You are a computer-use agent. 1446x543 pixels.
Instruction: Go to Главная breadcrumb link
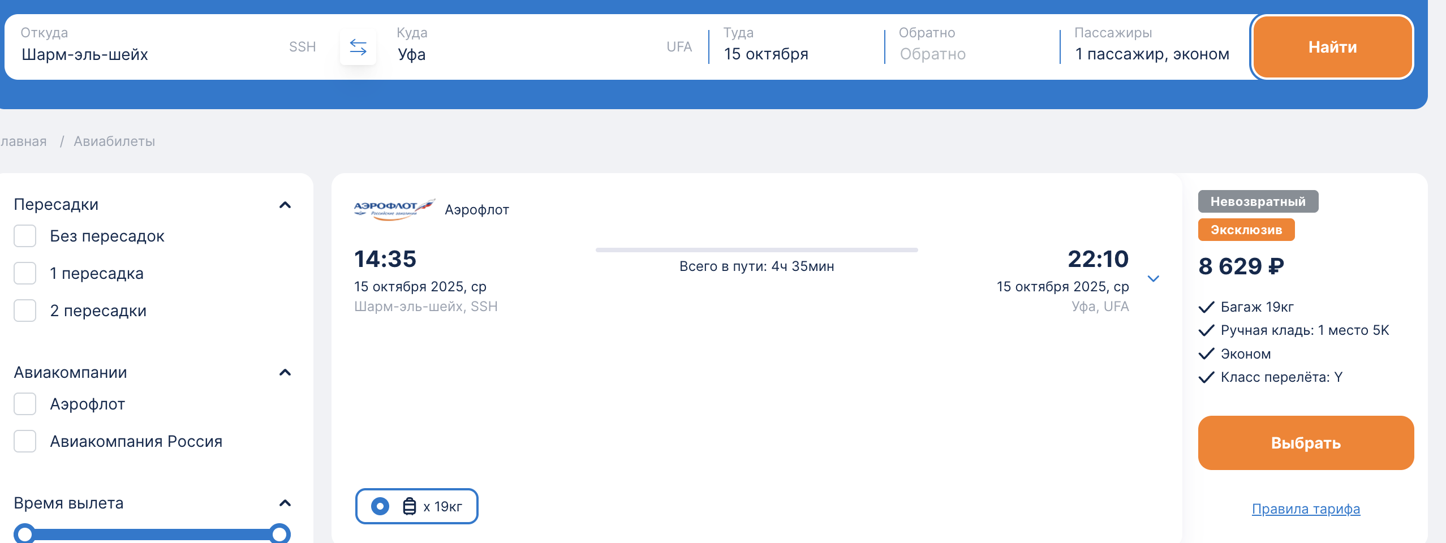[x=23, y=141]
